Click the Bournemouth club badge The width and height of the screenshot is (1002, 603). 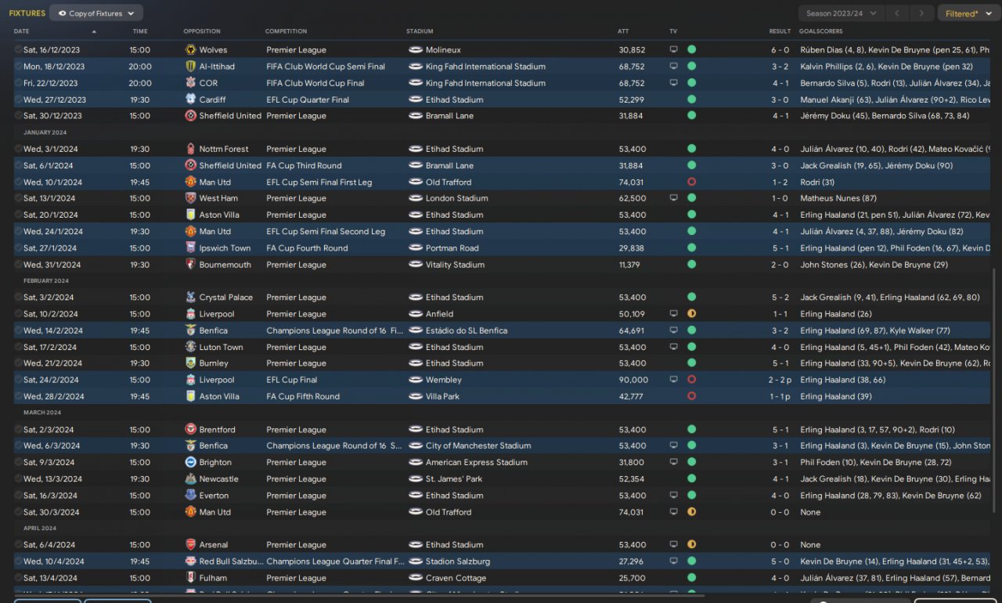tap(190, 265)
